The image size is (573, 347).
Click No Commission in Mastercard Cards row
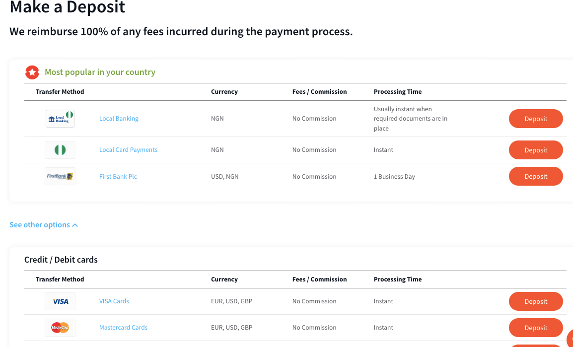[x=314, y=327]
